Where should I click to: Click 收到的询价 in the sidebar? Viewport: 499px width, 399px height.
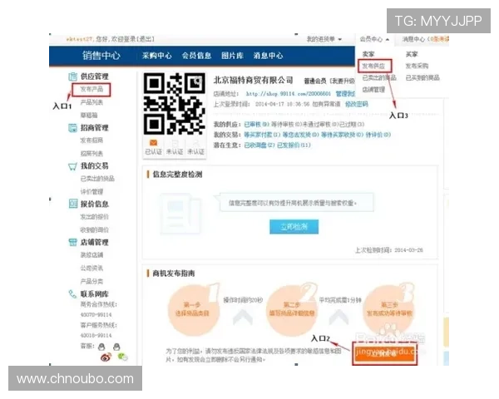pyautogui.click(x=94, y=229)
